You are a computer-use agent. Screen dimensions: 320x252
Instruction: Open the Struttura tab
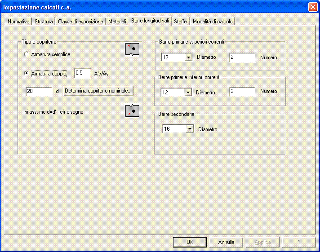(44, 22)
